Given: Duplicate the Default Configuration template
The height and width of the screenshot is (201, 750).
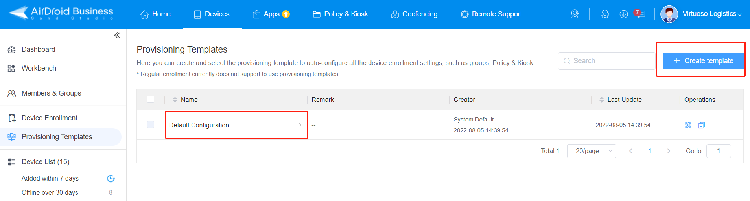Looking at the screenshot, I should (702, 125).
